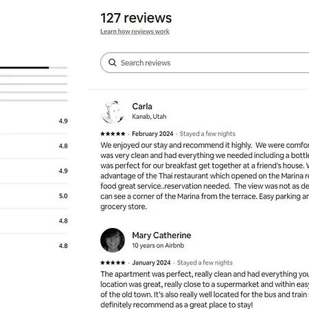Click the 127 reviews heading
The width and height of the screenshot is (309, 309).
136,18
